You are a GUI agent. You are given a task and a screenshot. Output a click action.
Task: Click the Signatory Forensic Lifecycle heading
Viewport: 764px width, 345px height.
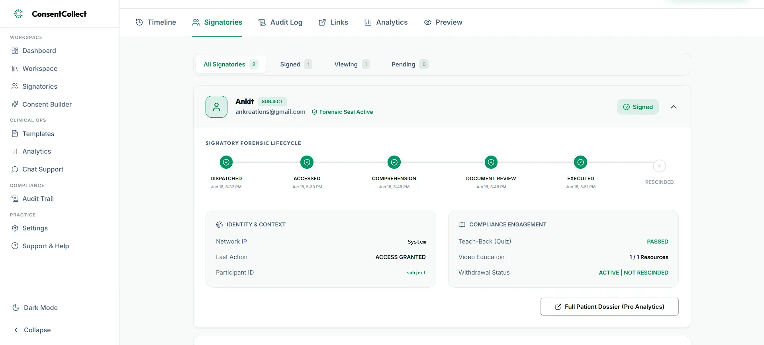coord(253,143)
